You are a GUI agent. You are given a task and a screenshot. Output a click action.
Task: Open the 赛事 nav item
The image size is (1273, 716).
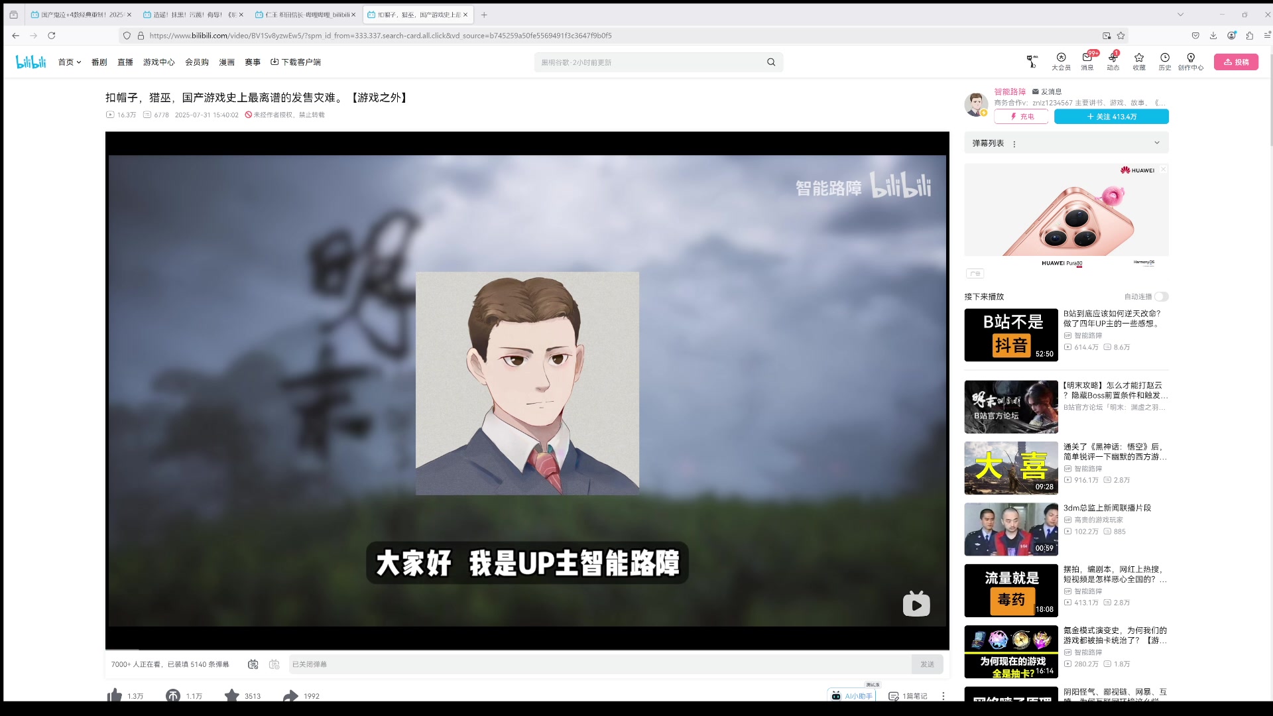pyautogui.click(x=253, y=62)
